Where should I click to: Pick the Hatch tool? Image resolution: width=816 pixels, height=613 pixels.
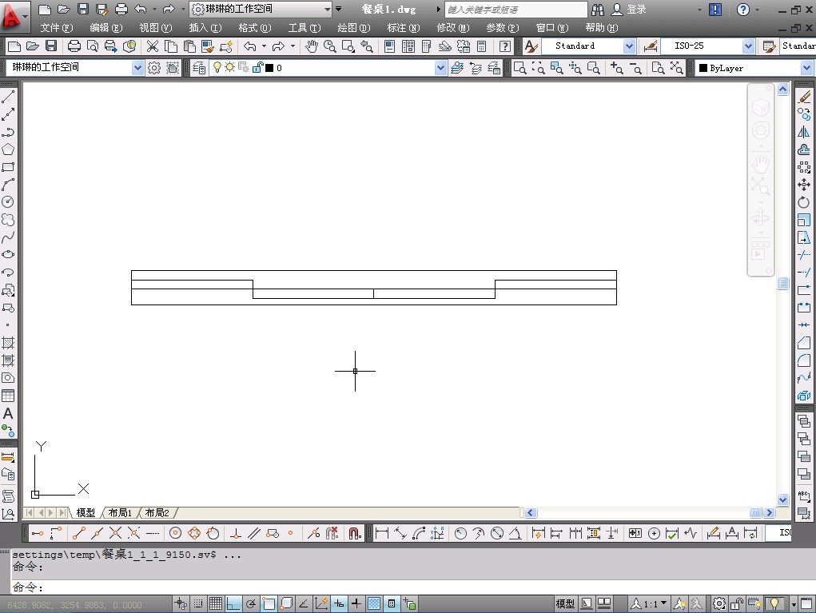pyautogui.click(x=8, y=343)
